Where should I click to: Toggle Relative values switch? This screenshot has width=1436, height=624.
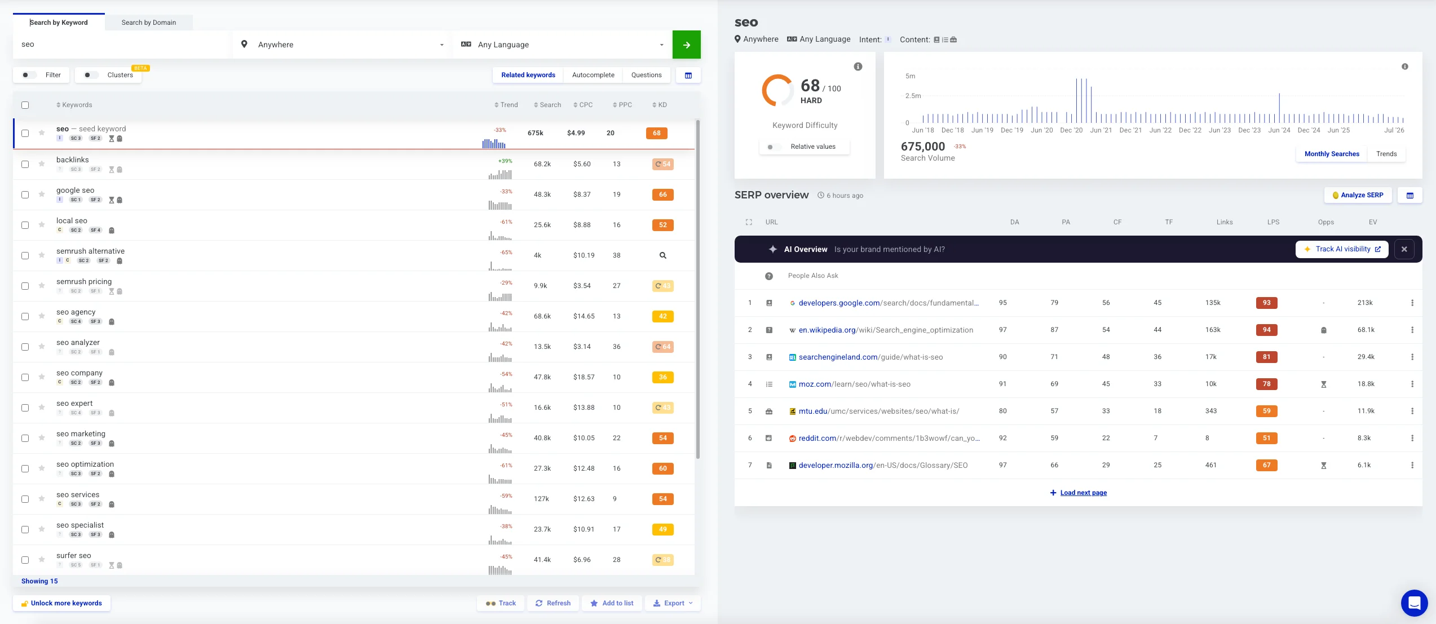[774, 147]
